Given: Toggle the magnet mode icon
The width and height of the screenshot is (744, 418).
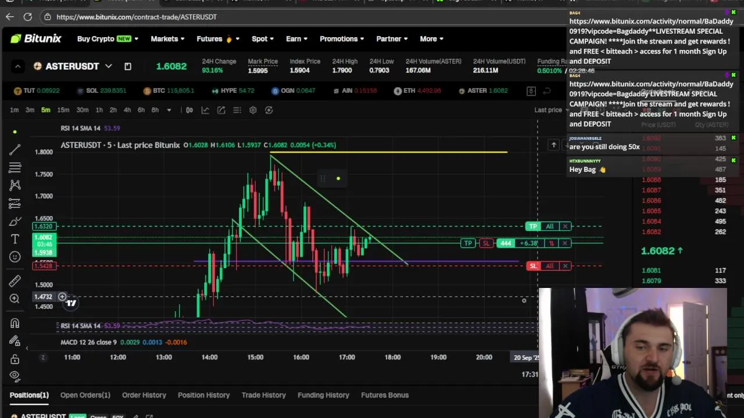Looking at the screenshot, I should [x=15, y=323].
